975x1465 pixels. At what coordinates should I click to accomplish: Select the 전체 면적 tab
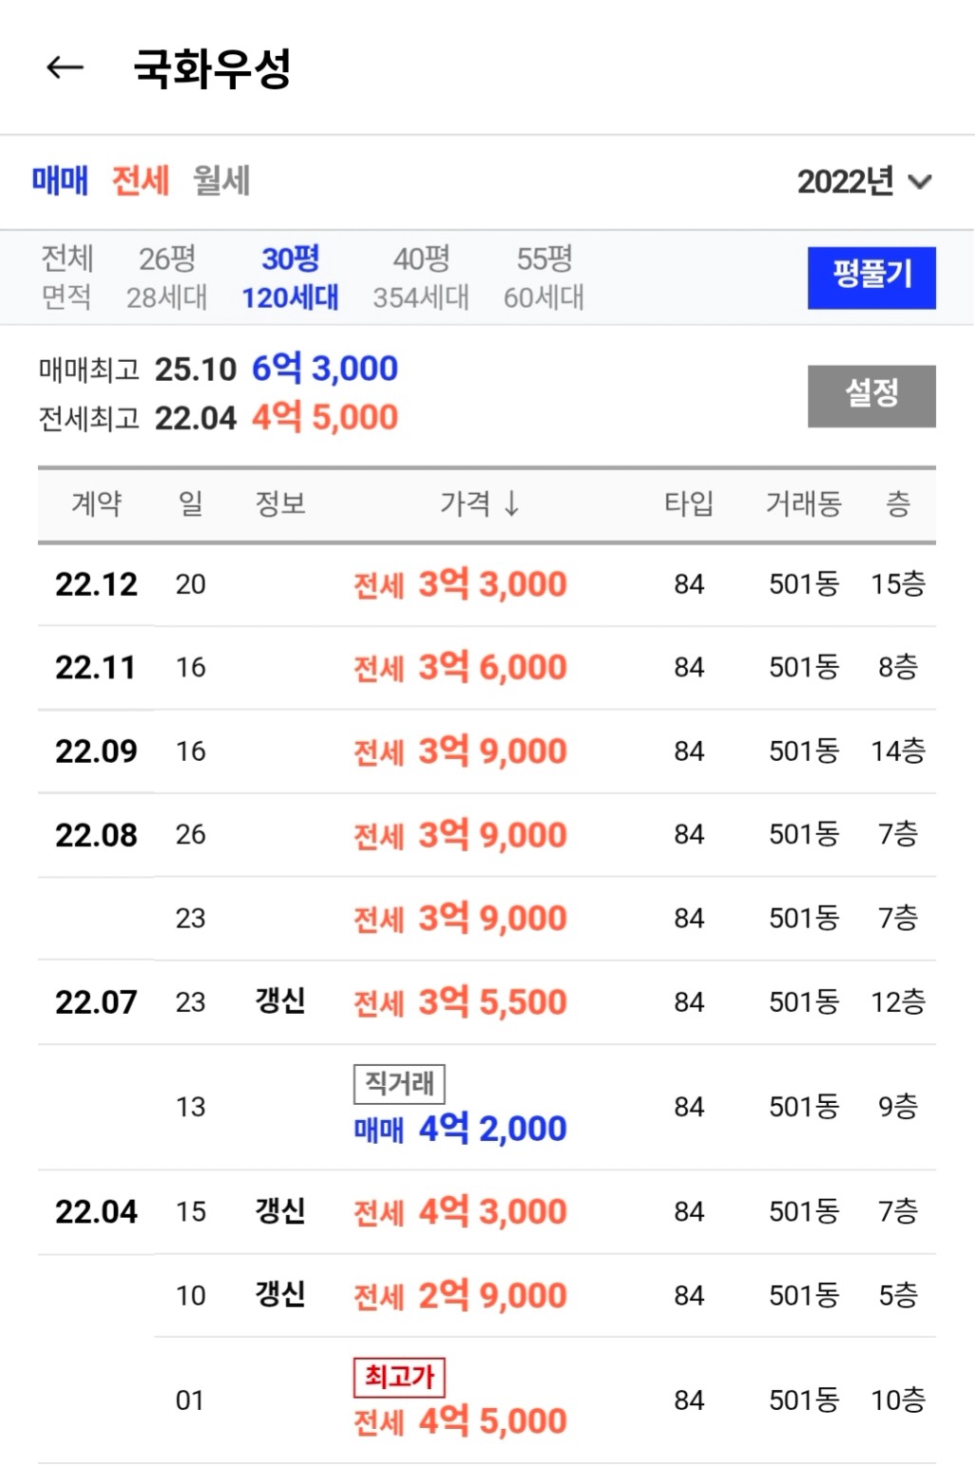point(67,277)
